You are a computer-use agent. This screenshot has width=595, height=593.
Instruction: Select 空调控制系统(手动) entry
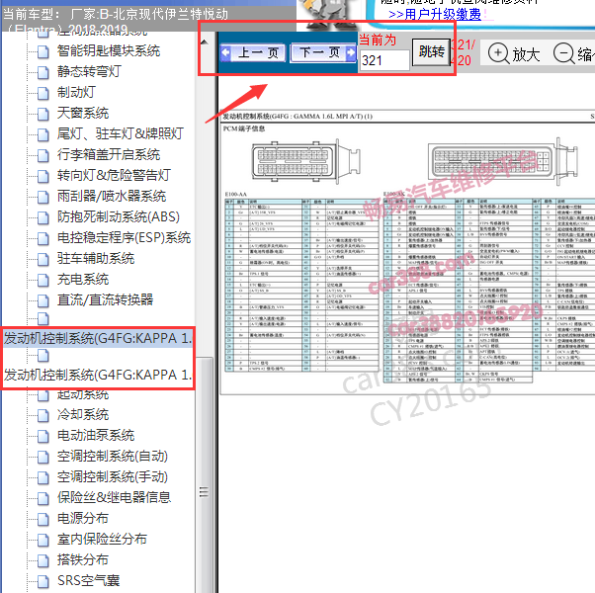pos(113,477)
